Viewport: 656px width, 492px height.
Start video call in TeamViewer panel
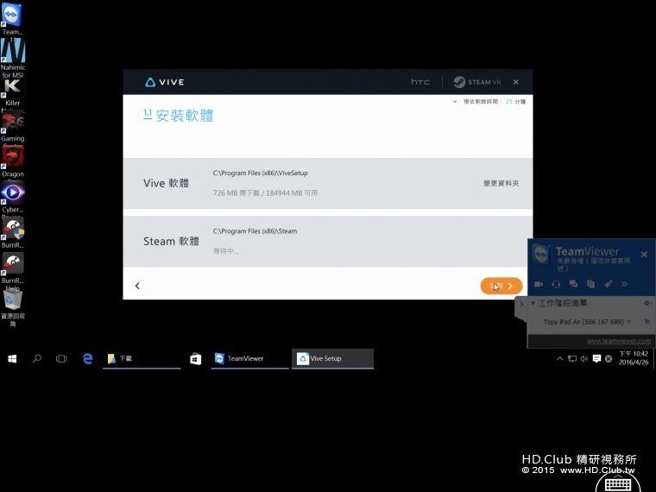coord(539,284)
